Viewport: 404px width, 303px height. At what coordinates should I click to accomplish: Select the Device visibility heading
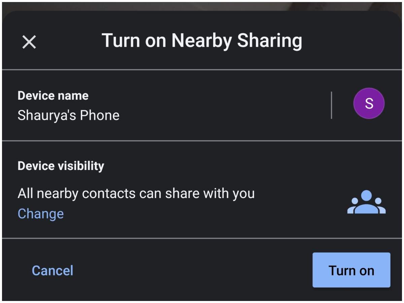(61, 166)
